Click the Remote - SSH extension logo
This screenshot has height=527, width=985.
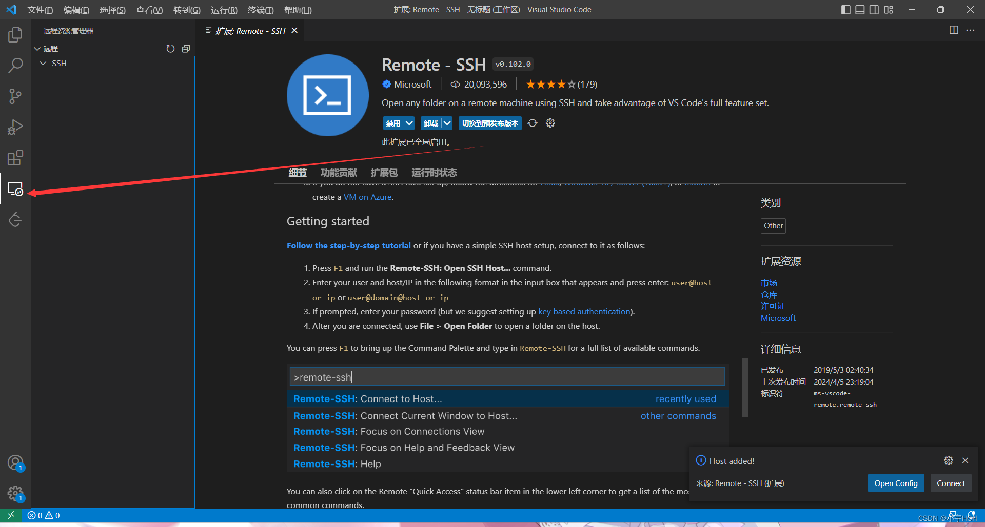pos(327,95)
